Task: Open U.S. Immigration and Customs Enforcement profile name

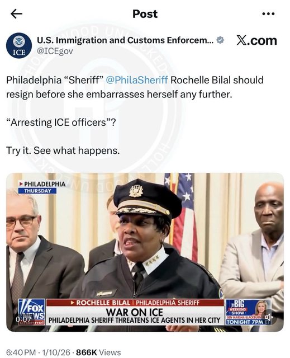Action: 125,40
